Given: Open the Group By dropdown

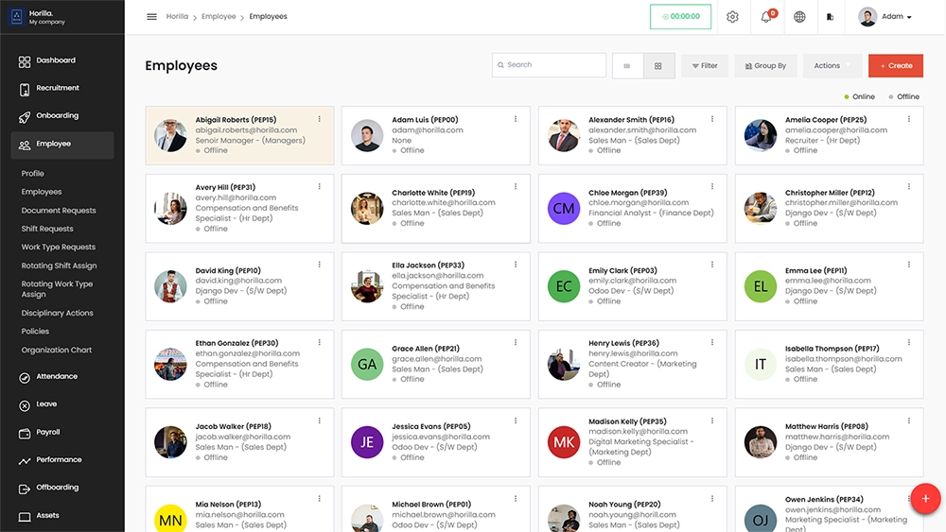Looking at the screenshot, I should [765, 65].
